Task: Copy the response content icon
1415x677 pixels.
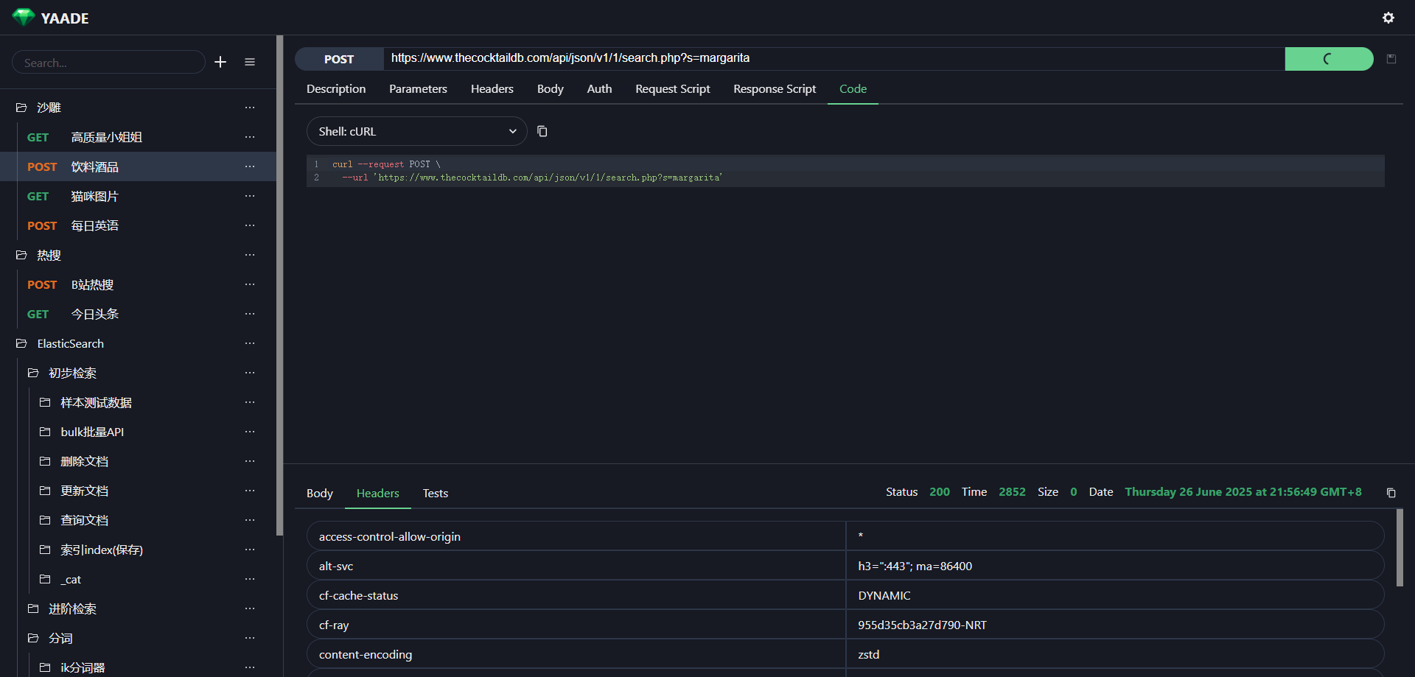Action: pyautogui.click(x=1391, y=493)
